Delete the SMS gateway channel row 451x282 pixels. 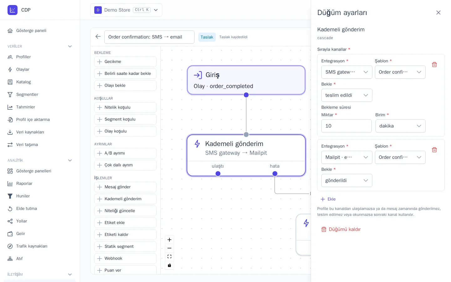(434, 65)
